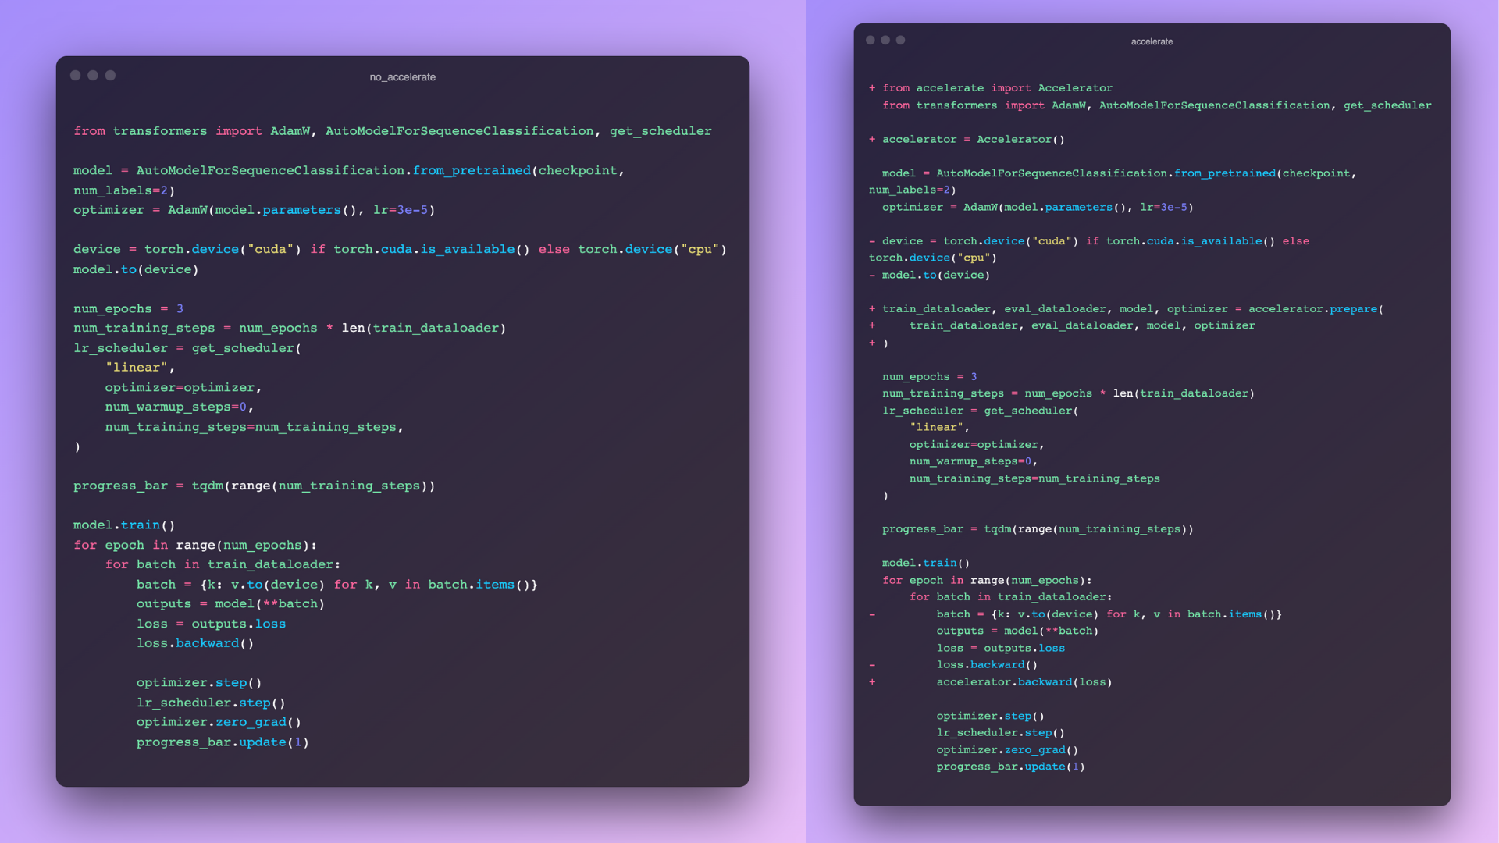Click the first dot in the accelerate window
Screen dimensions: 1499x843
click(871, 40)
